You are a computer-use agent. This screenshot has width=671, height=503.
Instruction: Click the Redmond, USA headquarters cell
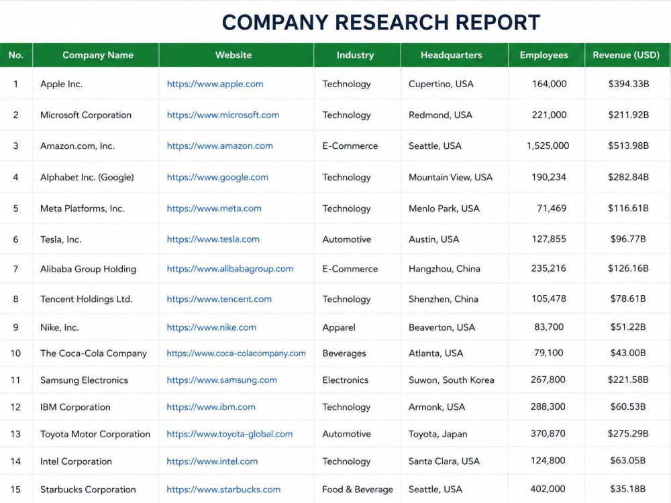454,115
